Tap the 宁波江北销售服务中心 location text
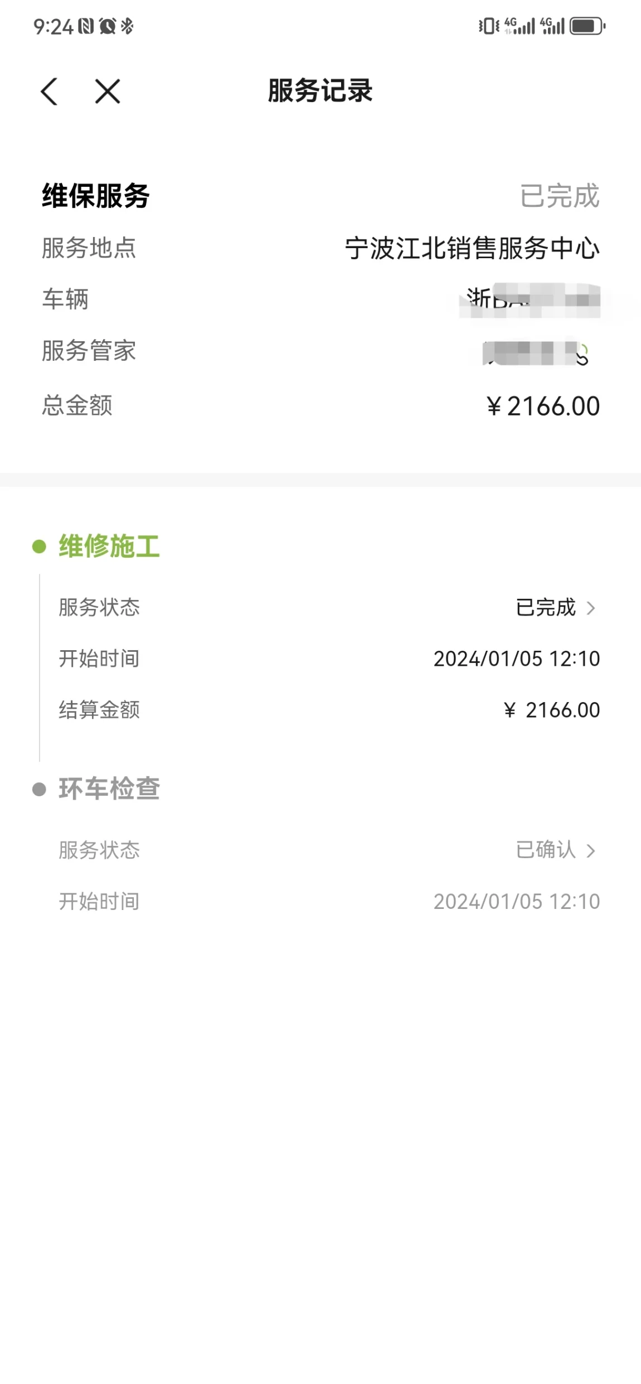The image size is (641, 1384). [472, 248]
